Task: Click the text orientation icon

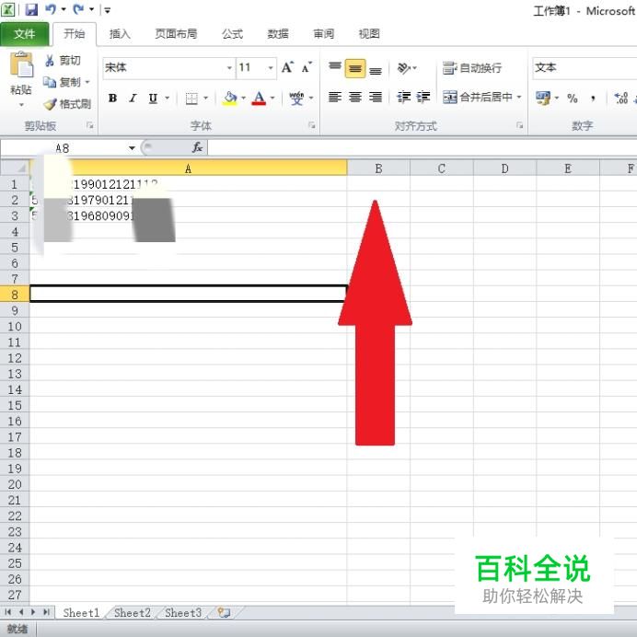Action: pyautogui.click(x=405, y=68)
